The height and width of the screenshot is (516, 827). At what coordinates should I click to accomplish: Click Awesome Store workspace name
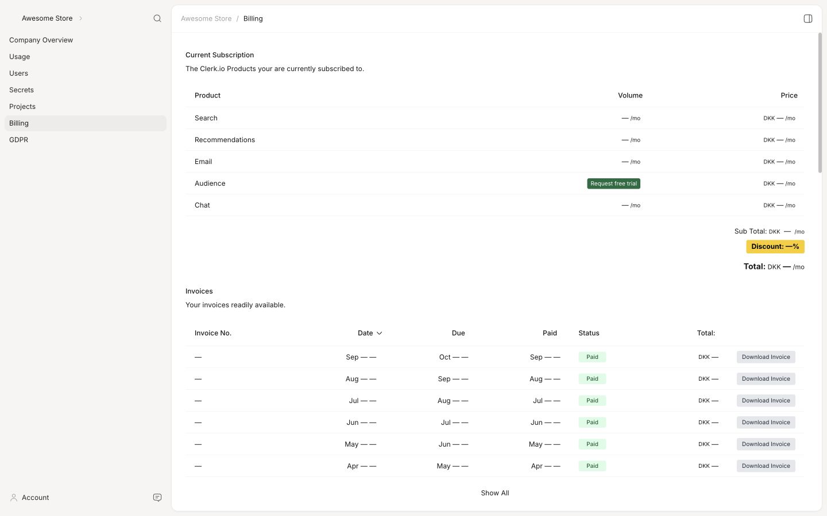click(x=47, y=18)
